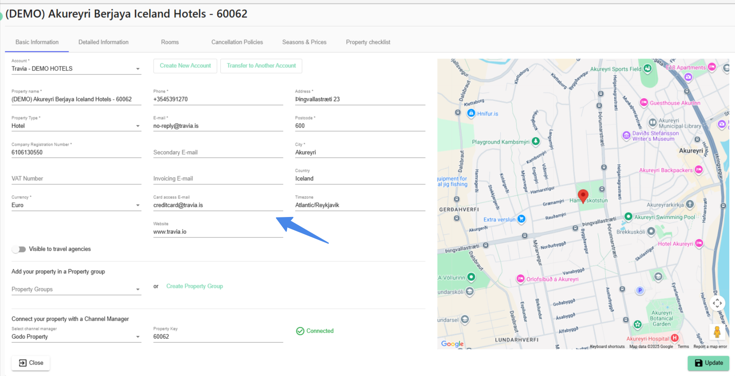
Task: Click the VAT Number field
Action: pyautogui.click(x=76, y=178)
